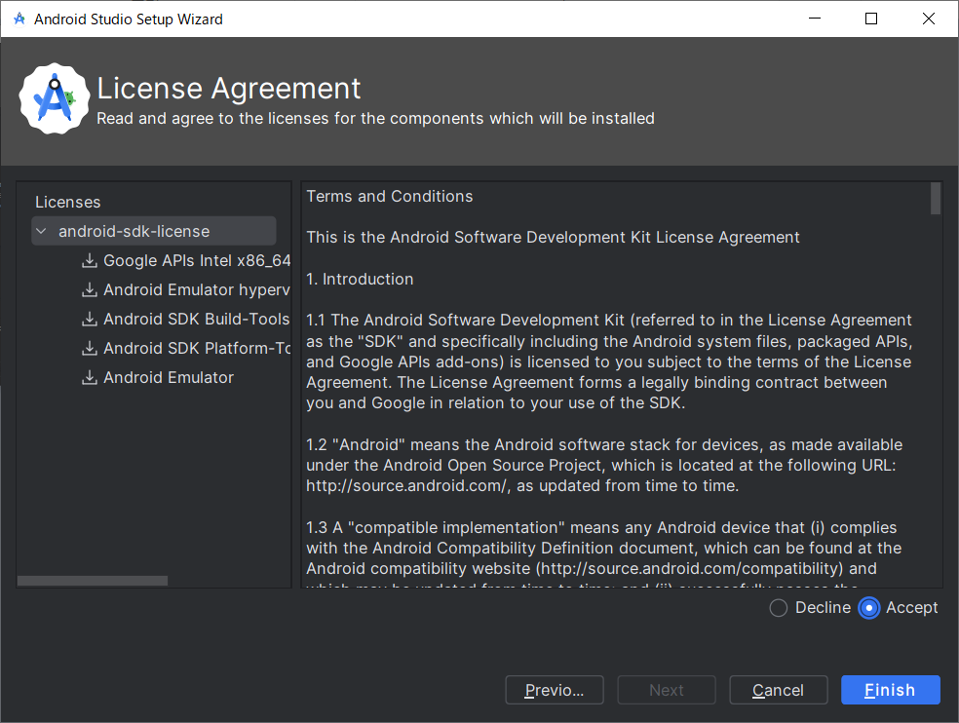
Task: Click the Android Studio title bar icon
Action: [19, 19]
